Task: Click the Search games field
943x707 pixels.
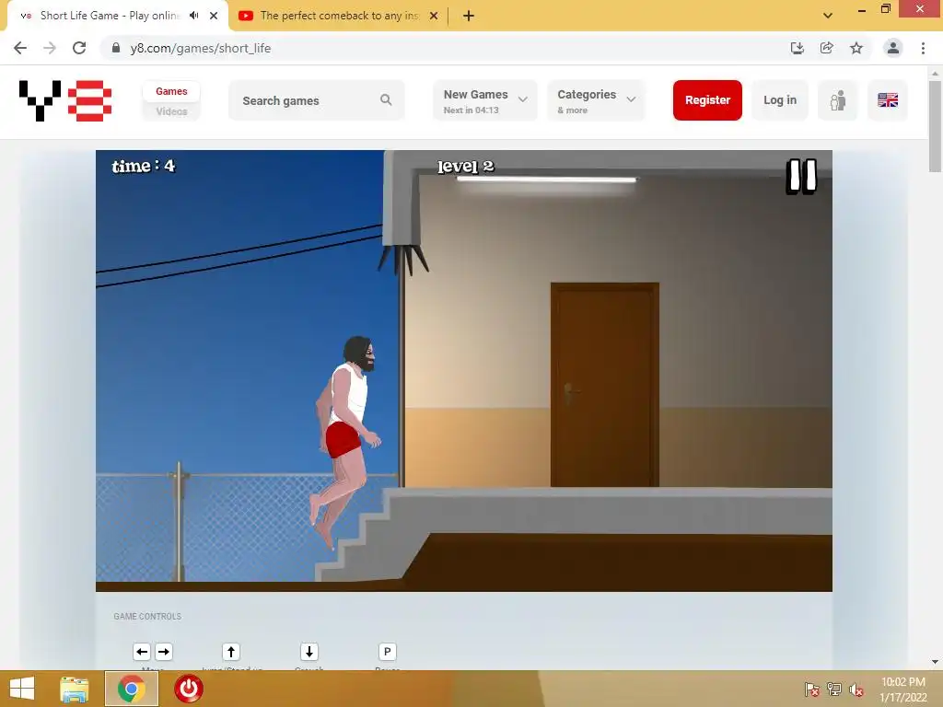Action: [x=316, y=100]
